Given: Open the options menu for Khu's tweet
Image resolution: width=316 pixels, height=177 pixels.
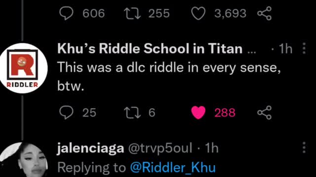Looking at the screenshot, I should [x=304, y=48].
